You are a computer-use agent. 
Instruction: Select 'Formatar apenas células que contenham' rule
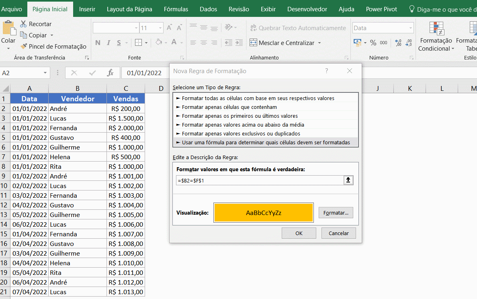click(229, 107)
